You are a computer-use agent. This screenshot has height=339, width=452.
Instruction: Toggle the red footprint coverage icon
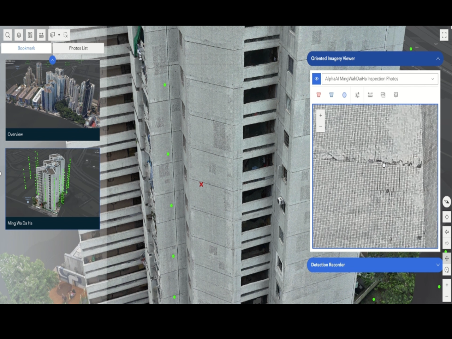[319, 95]
